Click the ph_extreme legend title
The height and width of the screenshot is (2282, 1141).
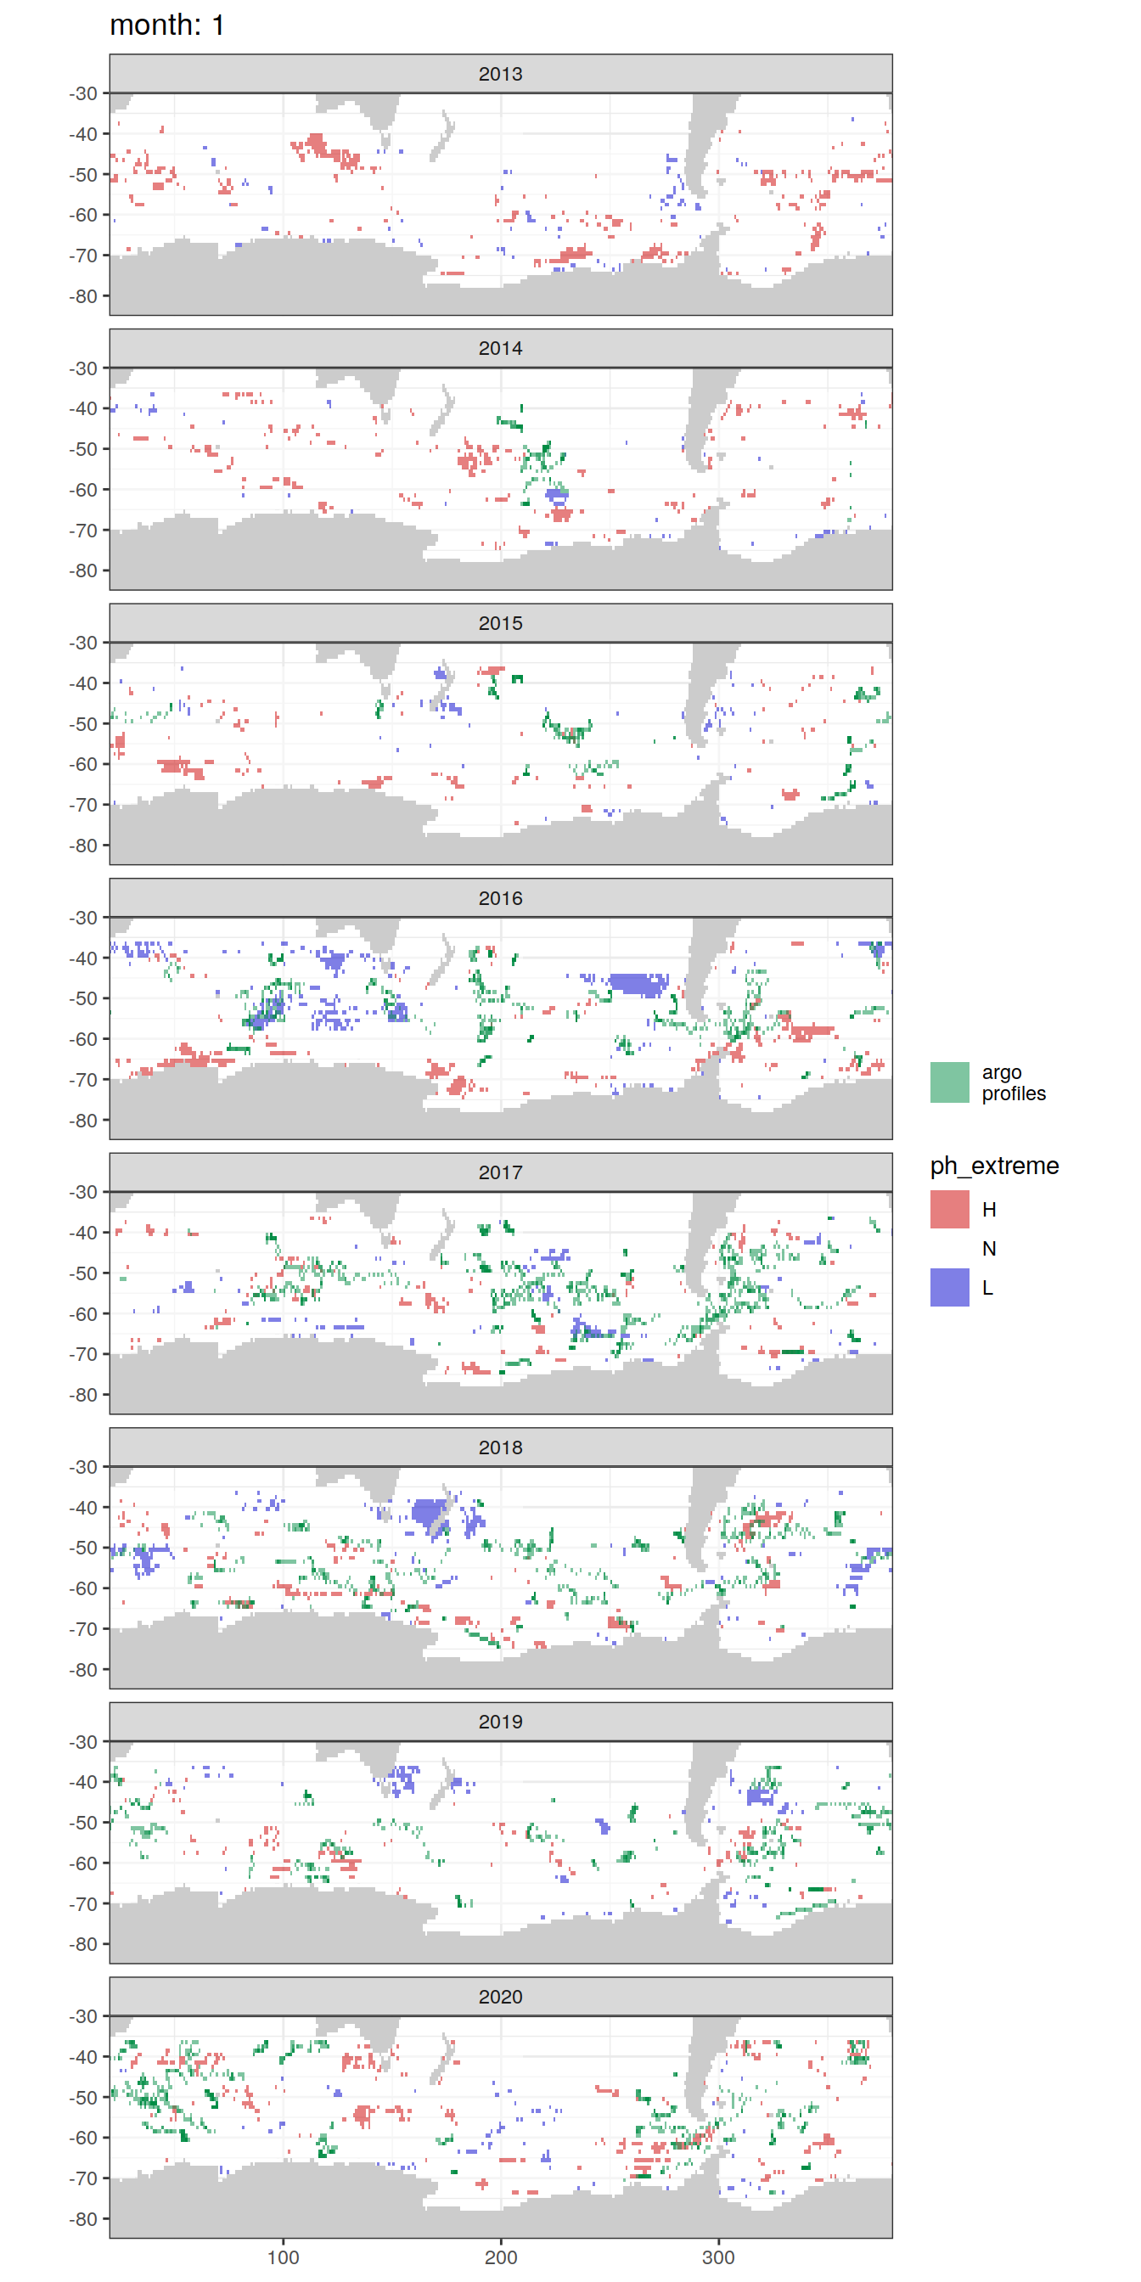click(994, 1165)
